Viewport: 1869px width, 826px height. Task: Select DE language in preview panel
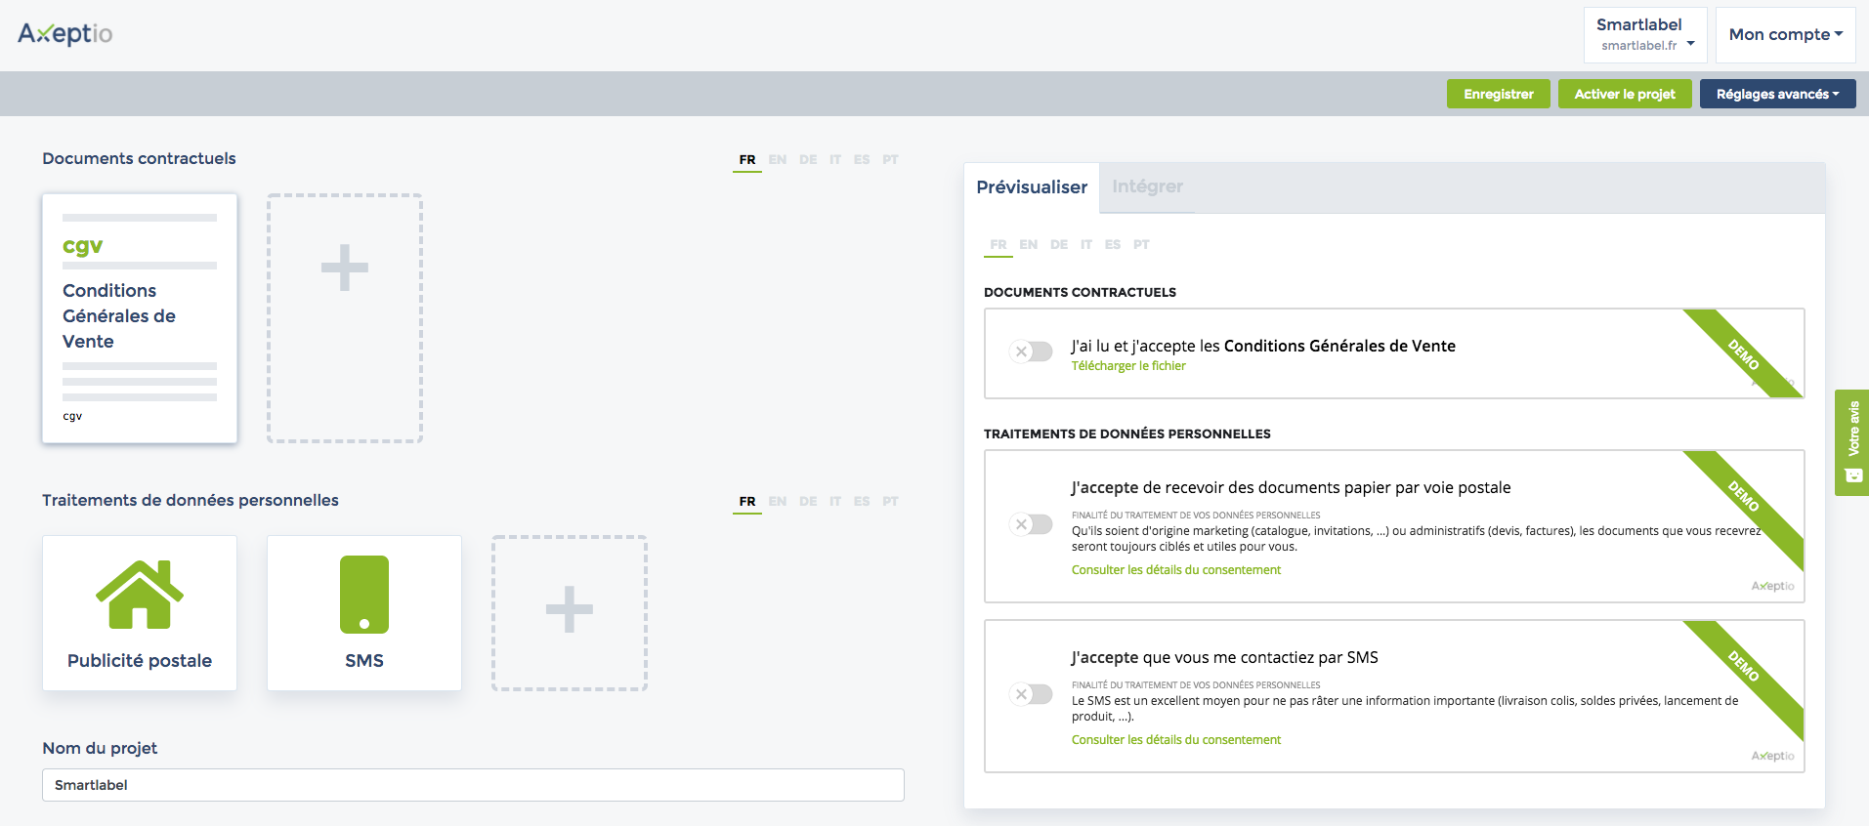tap(1059, 245)
